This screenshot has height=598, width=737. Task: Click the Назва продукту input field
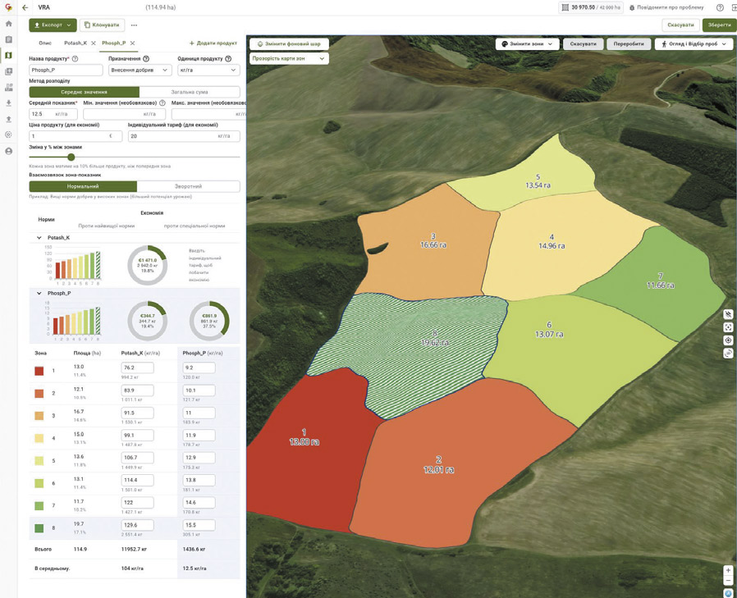click(x=66, y=71)
